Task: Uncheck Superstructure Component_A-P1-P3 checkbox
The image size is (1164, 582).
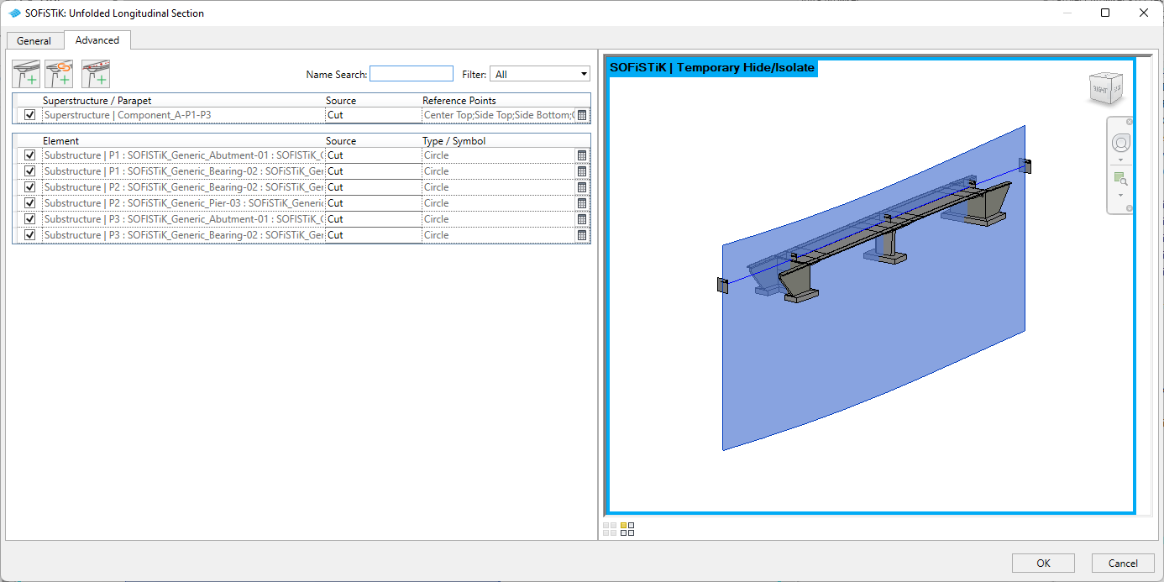Action: [30, 115]
